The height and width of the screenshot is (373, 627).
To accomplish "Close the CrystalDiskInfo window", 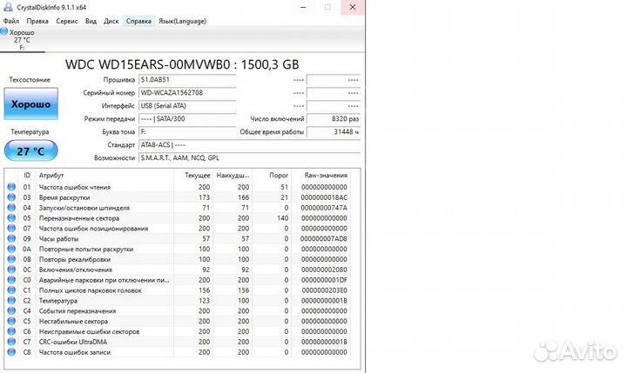I will pyautogui.click(x=353, y=7).
